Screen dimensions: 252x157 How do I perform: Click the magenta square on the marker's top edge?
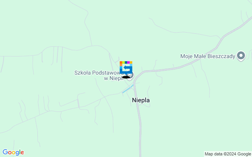click(128, 62)
